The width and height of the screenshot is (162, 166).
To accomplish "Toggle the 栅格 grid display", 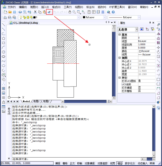I will tap(65, 163).
